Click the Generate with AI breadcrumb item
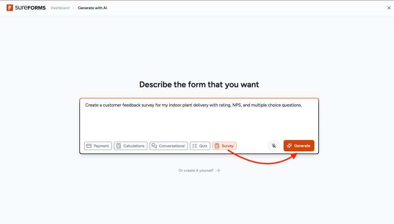 tap(92, 8)
